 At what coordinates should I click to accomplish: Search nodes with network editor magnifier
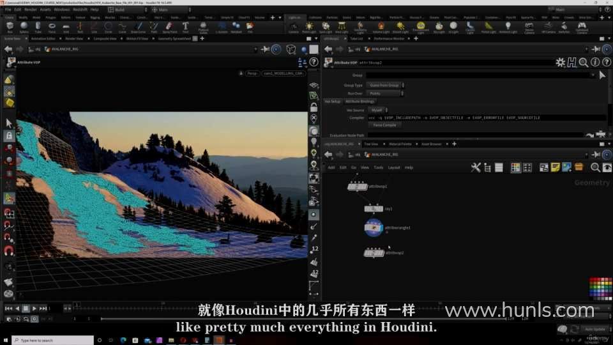point(595,168)
